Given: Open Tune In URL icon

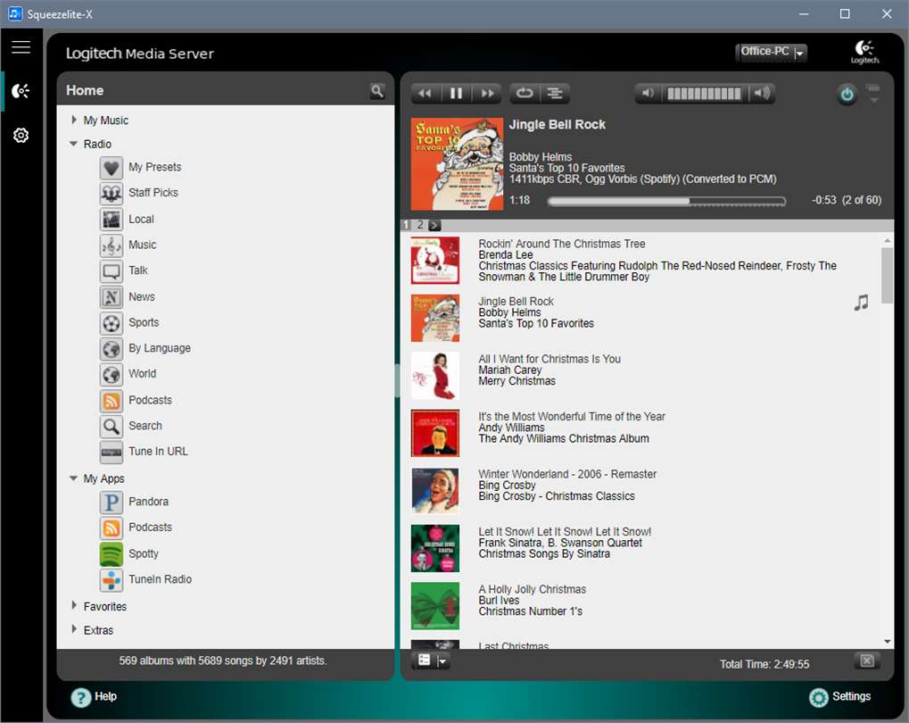Looking at the screenshot, I should (x=112, y=452).
